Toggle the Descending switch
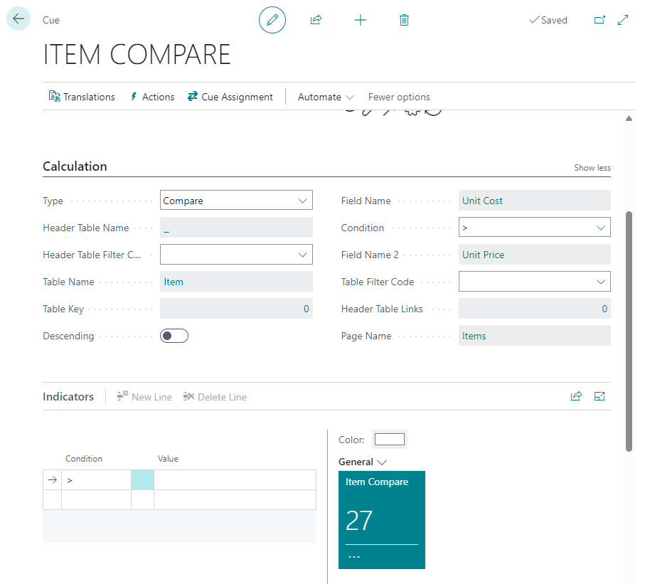650x584 pixels. coord(174,336)
